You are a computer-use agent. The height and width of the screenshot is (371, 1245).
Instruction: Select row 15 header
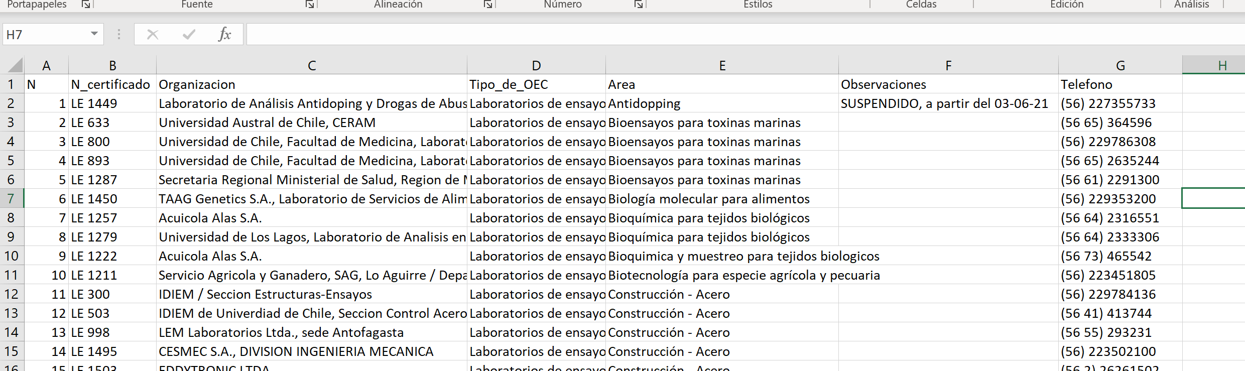pos(11,351)
